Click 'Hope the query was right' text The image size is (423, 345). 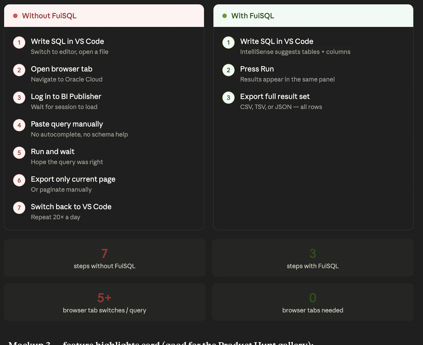[x=67, y=162]
